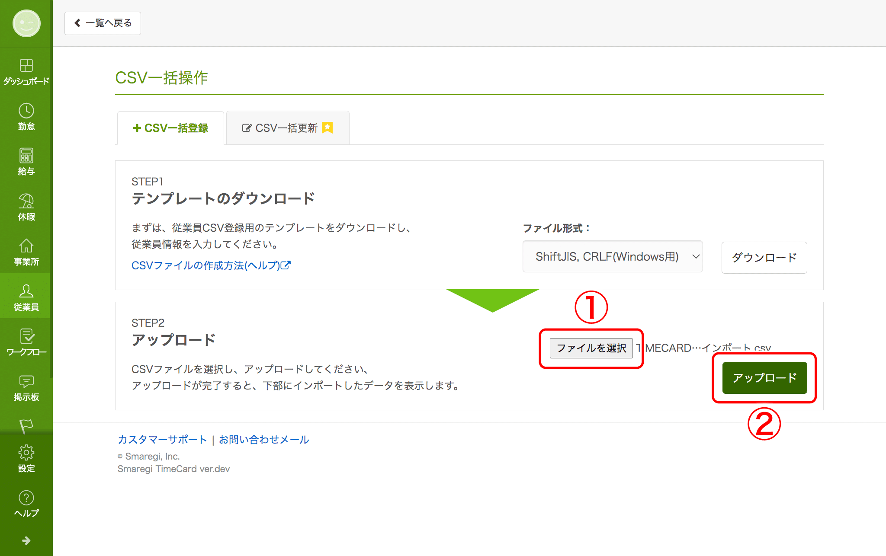Expand sidebar with the arrow icon
The height and width of the screenshot is (556, 886).
tap(26, 540)
